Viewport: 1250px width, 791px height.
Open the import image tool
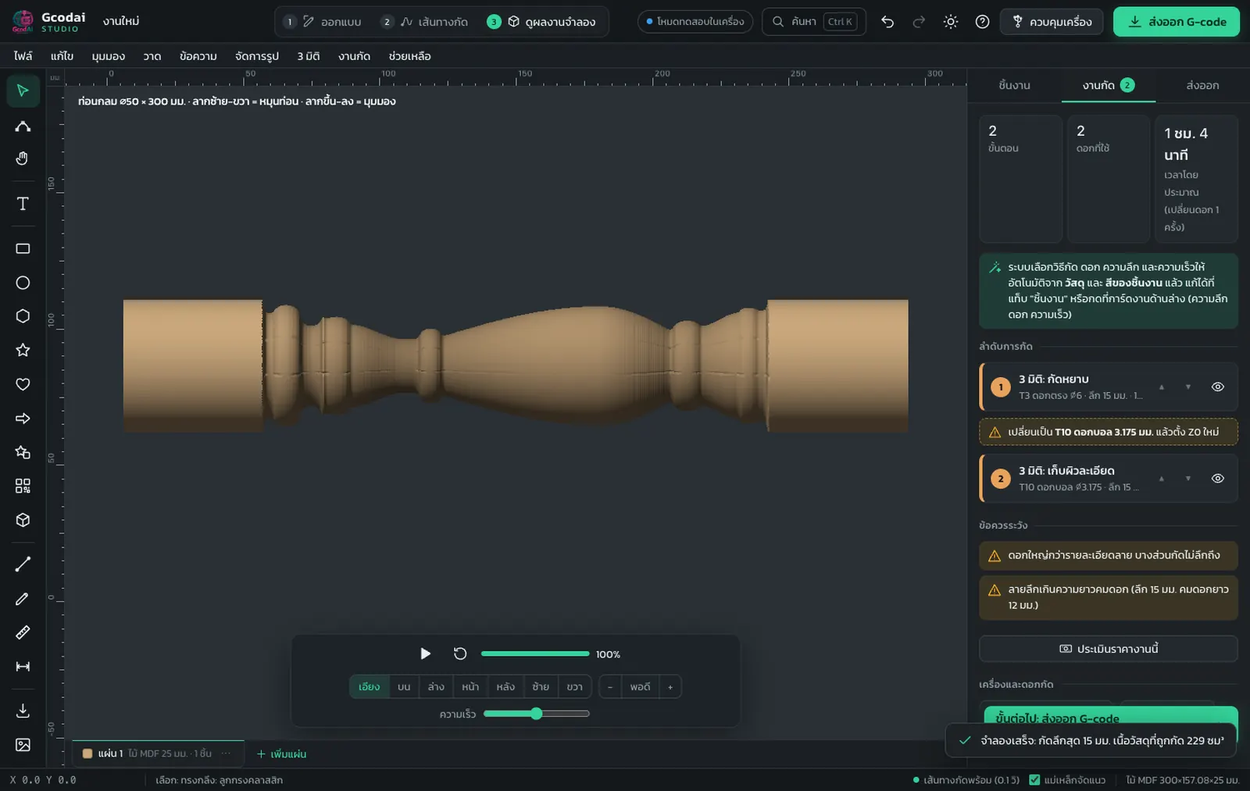pos(23,745)
